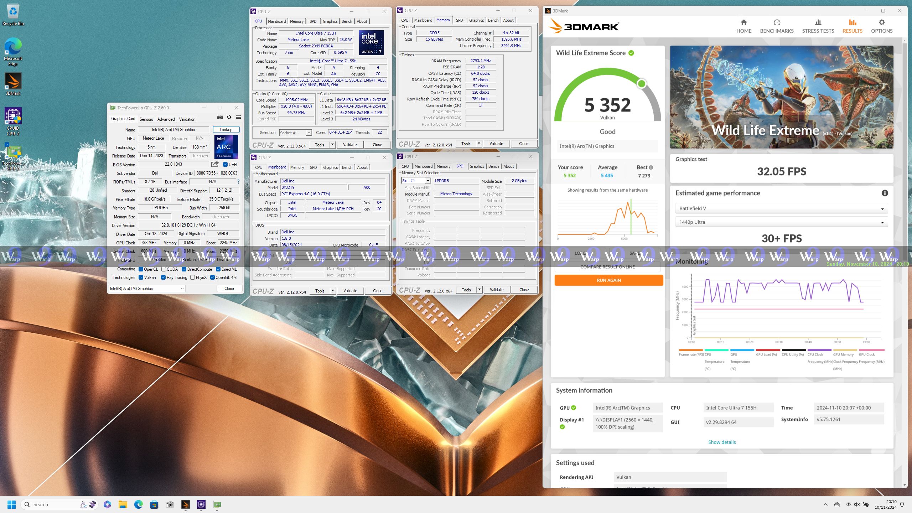Toggle the Vulkan checkbox
Screen dimensions: 912x513
coord(141,278)
